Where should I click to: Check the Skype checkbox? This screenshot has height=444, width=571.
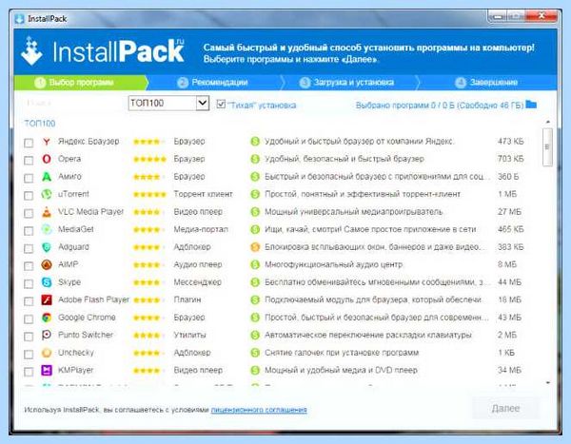point(29,283)
